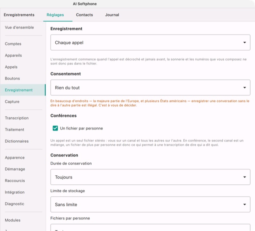Open the Comptes settings section
The image size is (255, 231).
tap(13, 44)
